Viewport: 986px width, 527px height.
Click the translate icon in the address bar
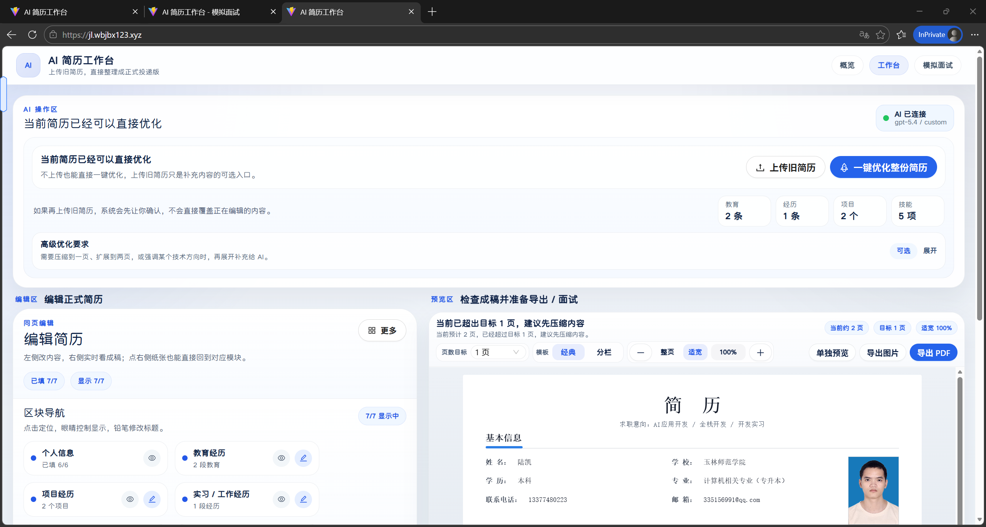864,35
